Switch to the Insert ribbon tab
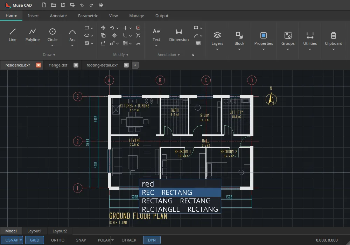The height and width of the screenshot is (245, 350). (x=33, y=16)
